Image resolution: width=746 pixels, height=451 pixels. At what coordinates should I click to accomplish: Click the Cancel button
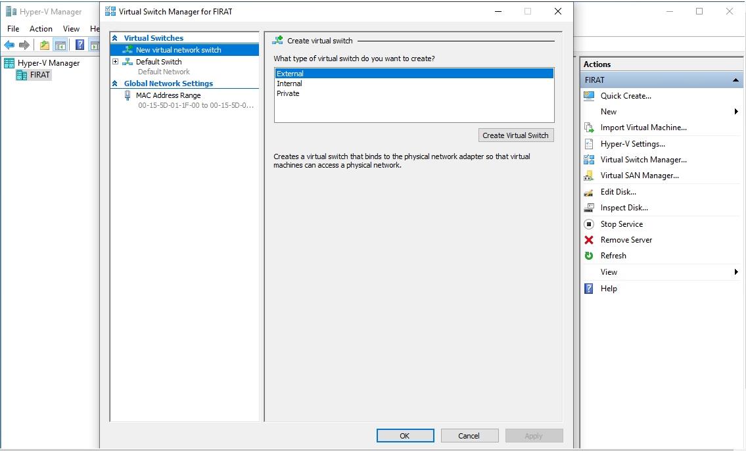pyautogui.click(x=469, y=436)
